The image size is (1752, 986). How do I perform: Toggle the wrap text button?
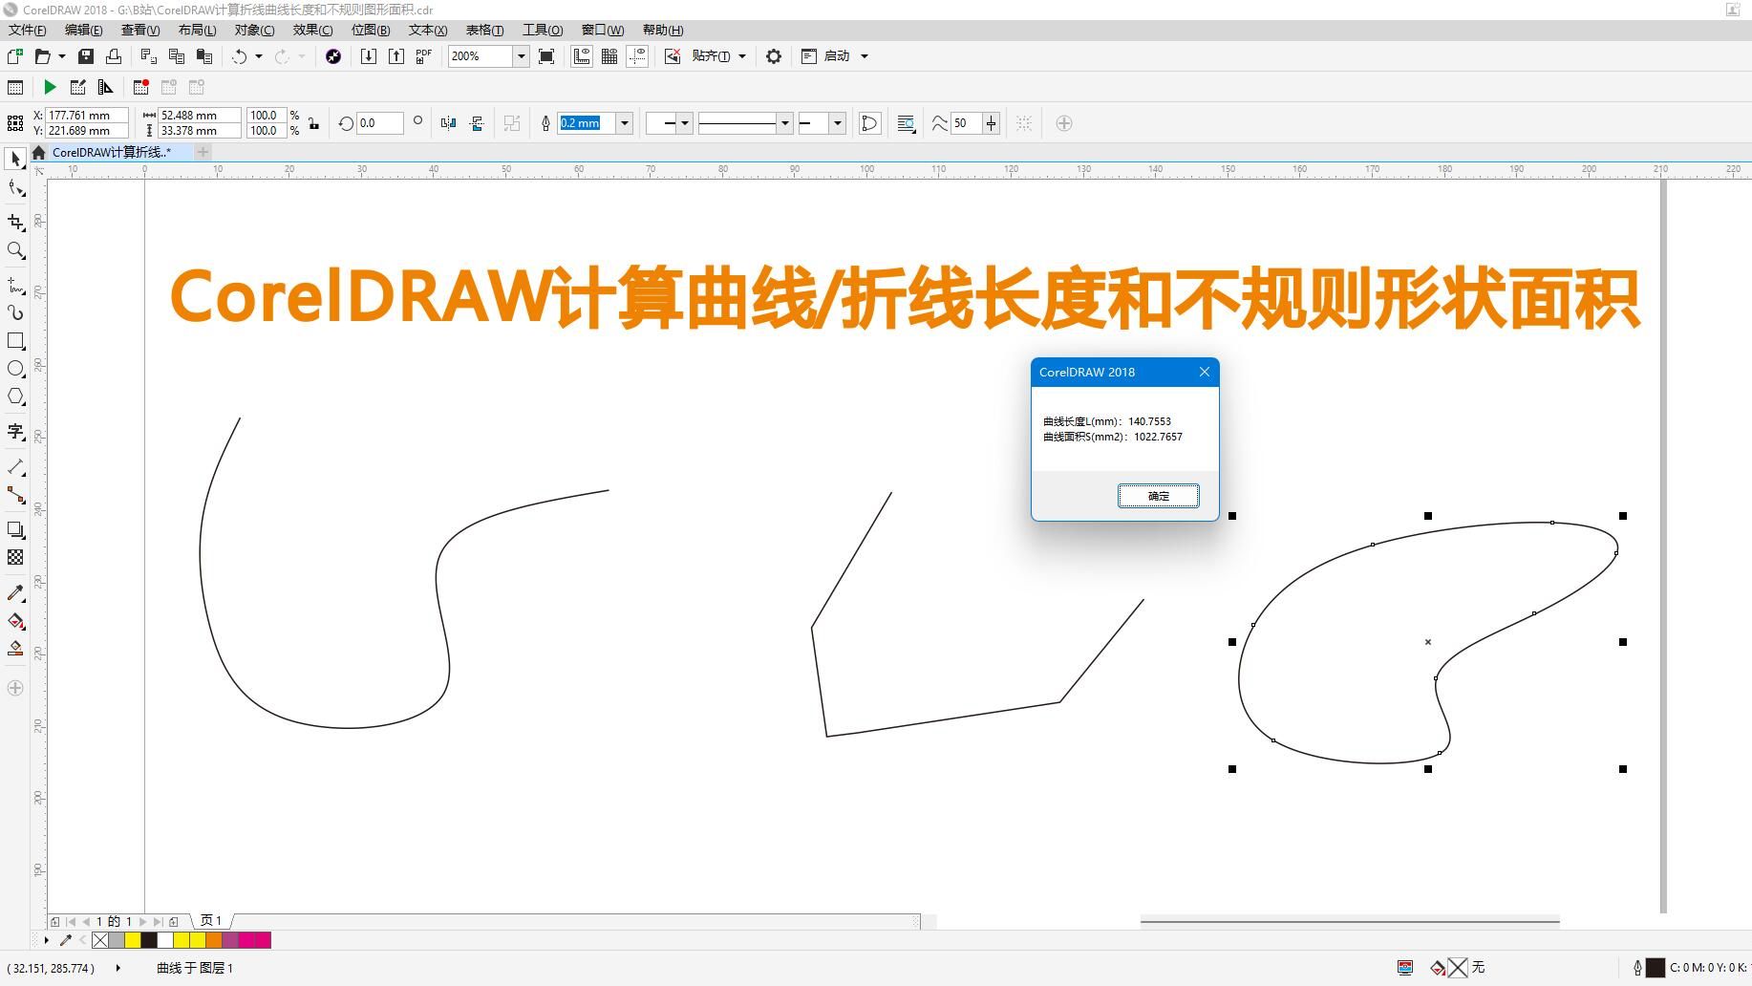point(906,123)
